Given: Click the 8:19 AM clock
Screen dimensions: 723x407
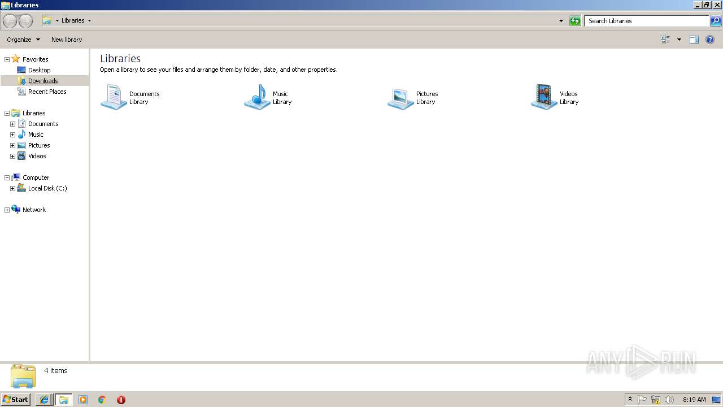Looking at the screenshot, I should (x=694, y=400).
